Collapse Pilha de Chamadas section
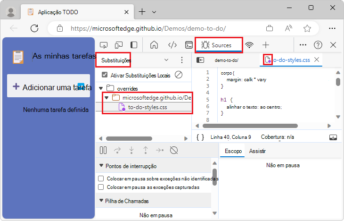 pos(101,201)
